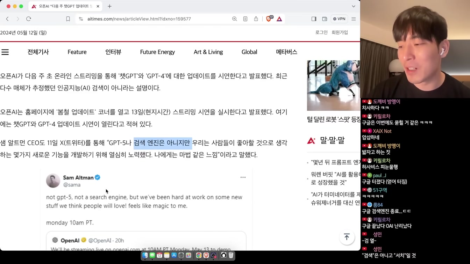Open Finder from the Dock
This screenshot has height=264, width=470.
tap(145, 256)
